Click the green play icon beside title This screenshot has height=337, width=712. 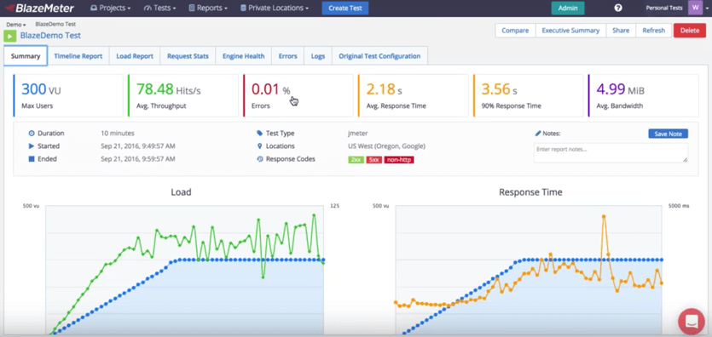(x=10, y=36)
